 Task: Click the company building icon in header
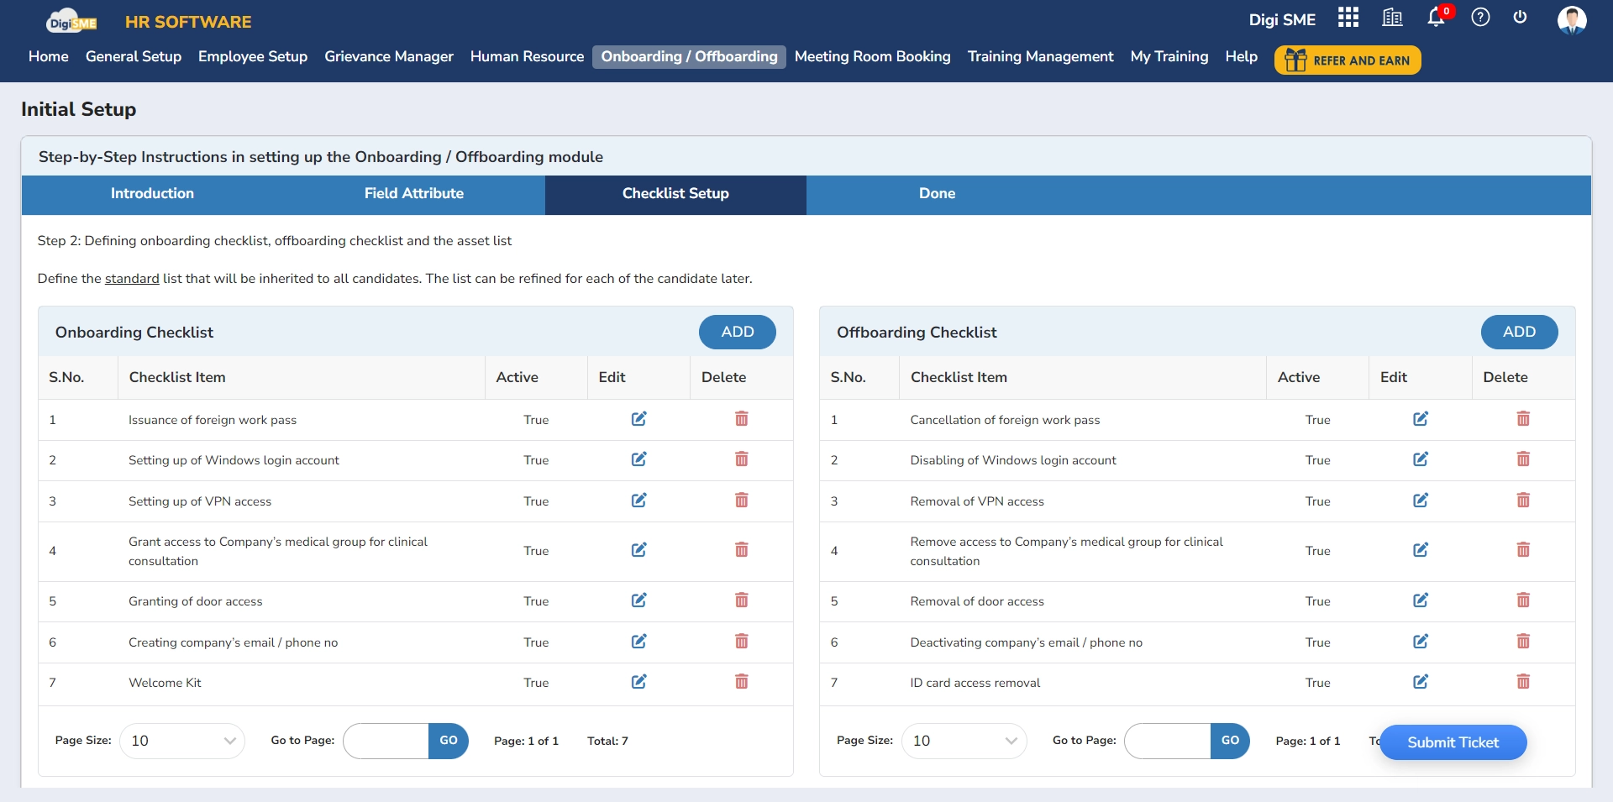pos(1392,18)
